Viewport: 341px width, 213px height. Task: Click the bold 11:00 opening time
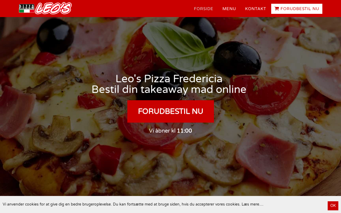pos(184,131)
